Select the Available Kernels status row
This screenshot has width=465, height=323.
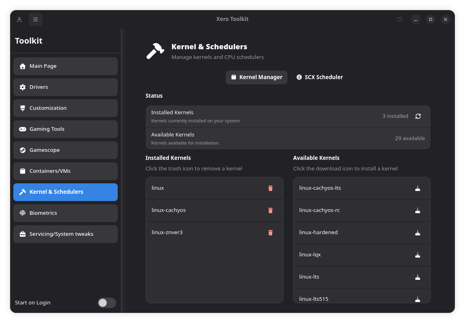click(x=288, y=138)
